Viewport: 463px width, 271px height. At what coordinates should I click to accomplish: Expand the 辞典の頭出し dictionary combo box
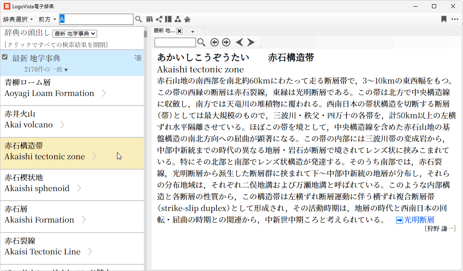click(75, 34)
